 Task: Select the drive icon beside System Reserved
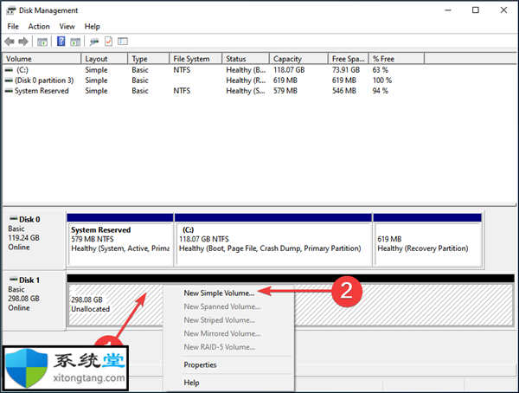(x=9, y=91)
